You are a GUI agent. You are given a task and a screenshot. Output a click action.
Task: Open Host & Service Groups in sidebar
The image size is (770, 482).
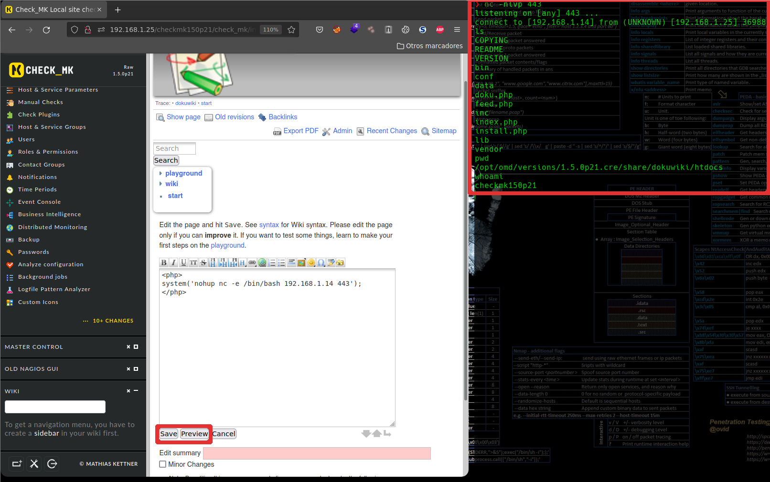(x=52, y=127)
